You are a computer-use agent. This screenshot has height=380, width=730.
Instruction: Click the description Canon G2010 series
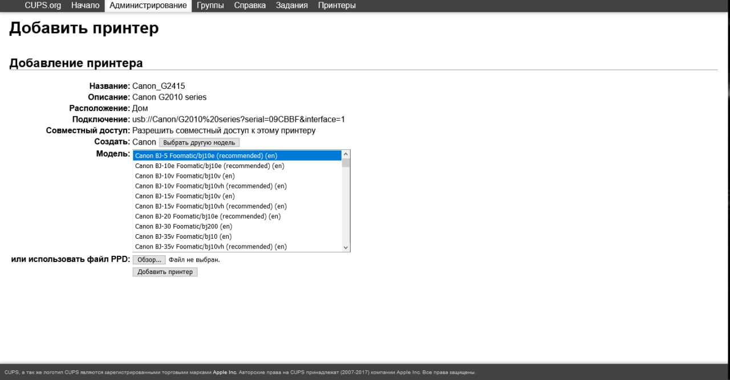pos(169,97)
